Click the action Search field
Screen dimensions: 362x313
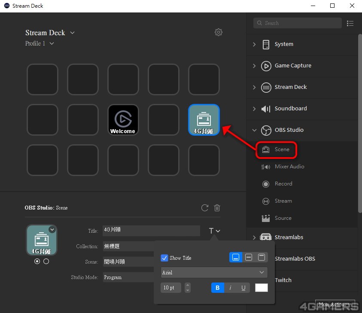(x=297, y=23)
